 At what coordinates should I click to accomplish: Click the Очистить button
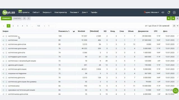click(x=17, y=18)
